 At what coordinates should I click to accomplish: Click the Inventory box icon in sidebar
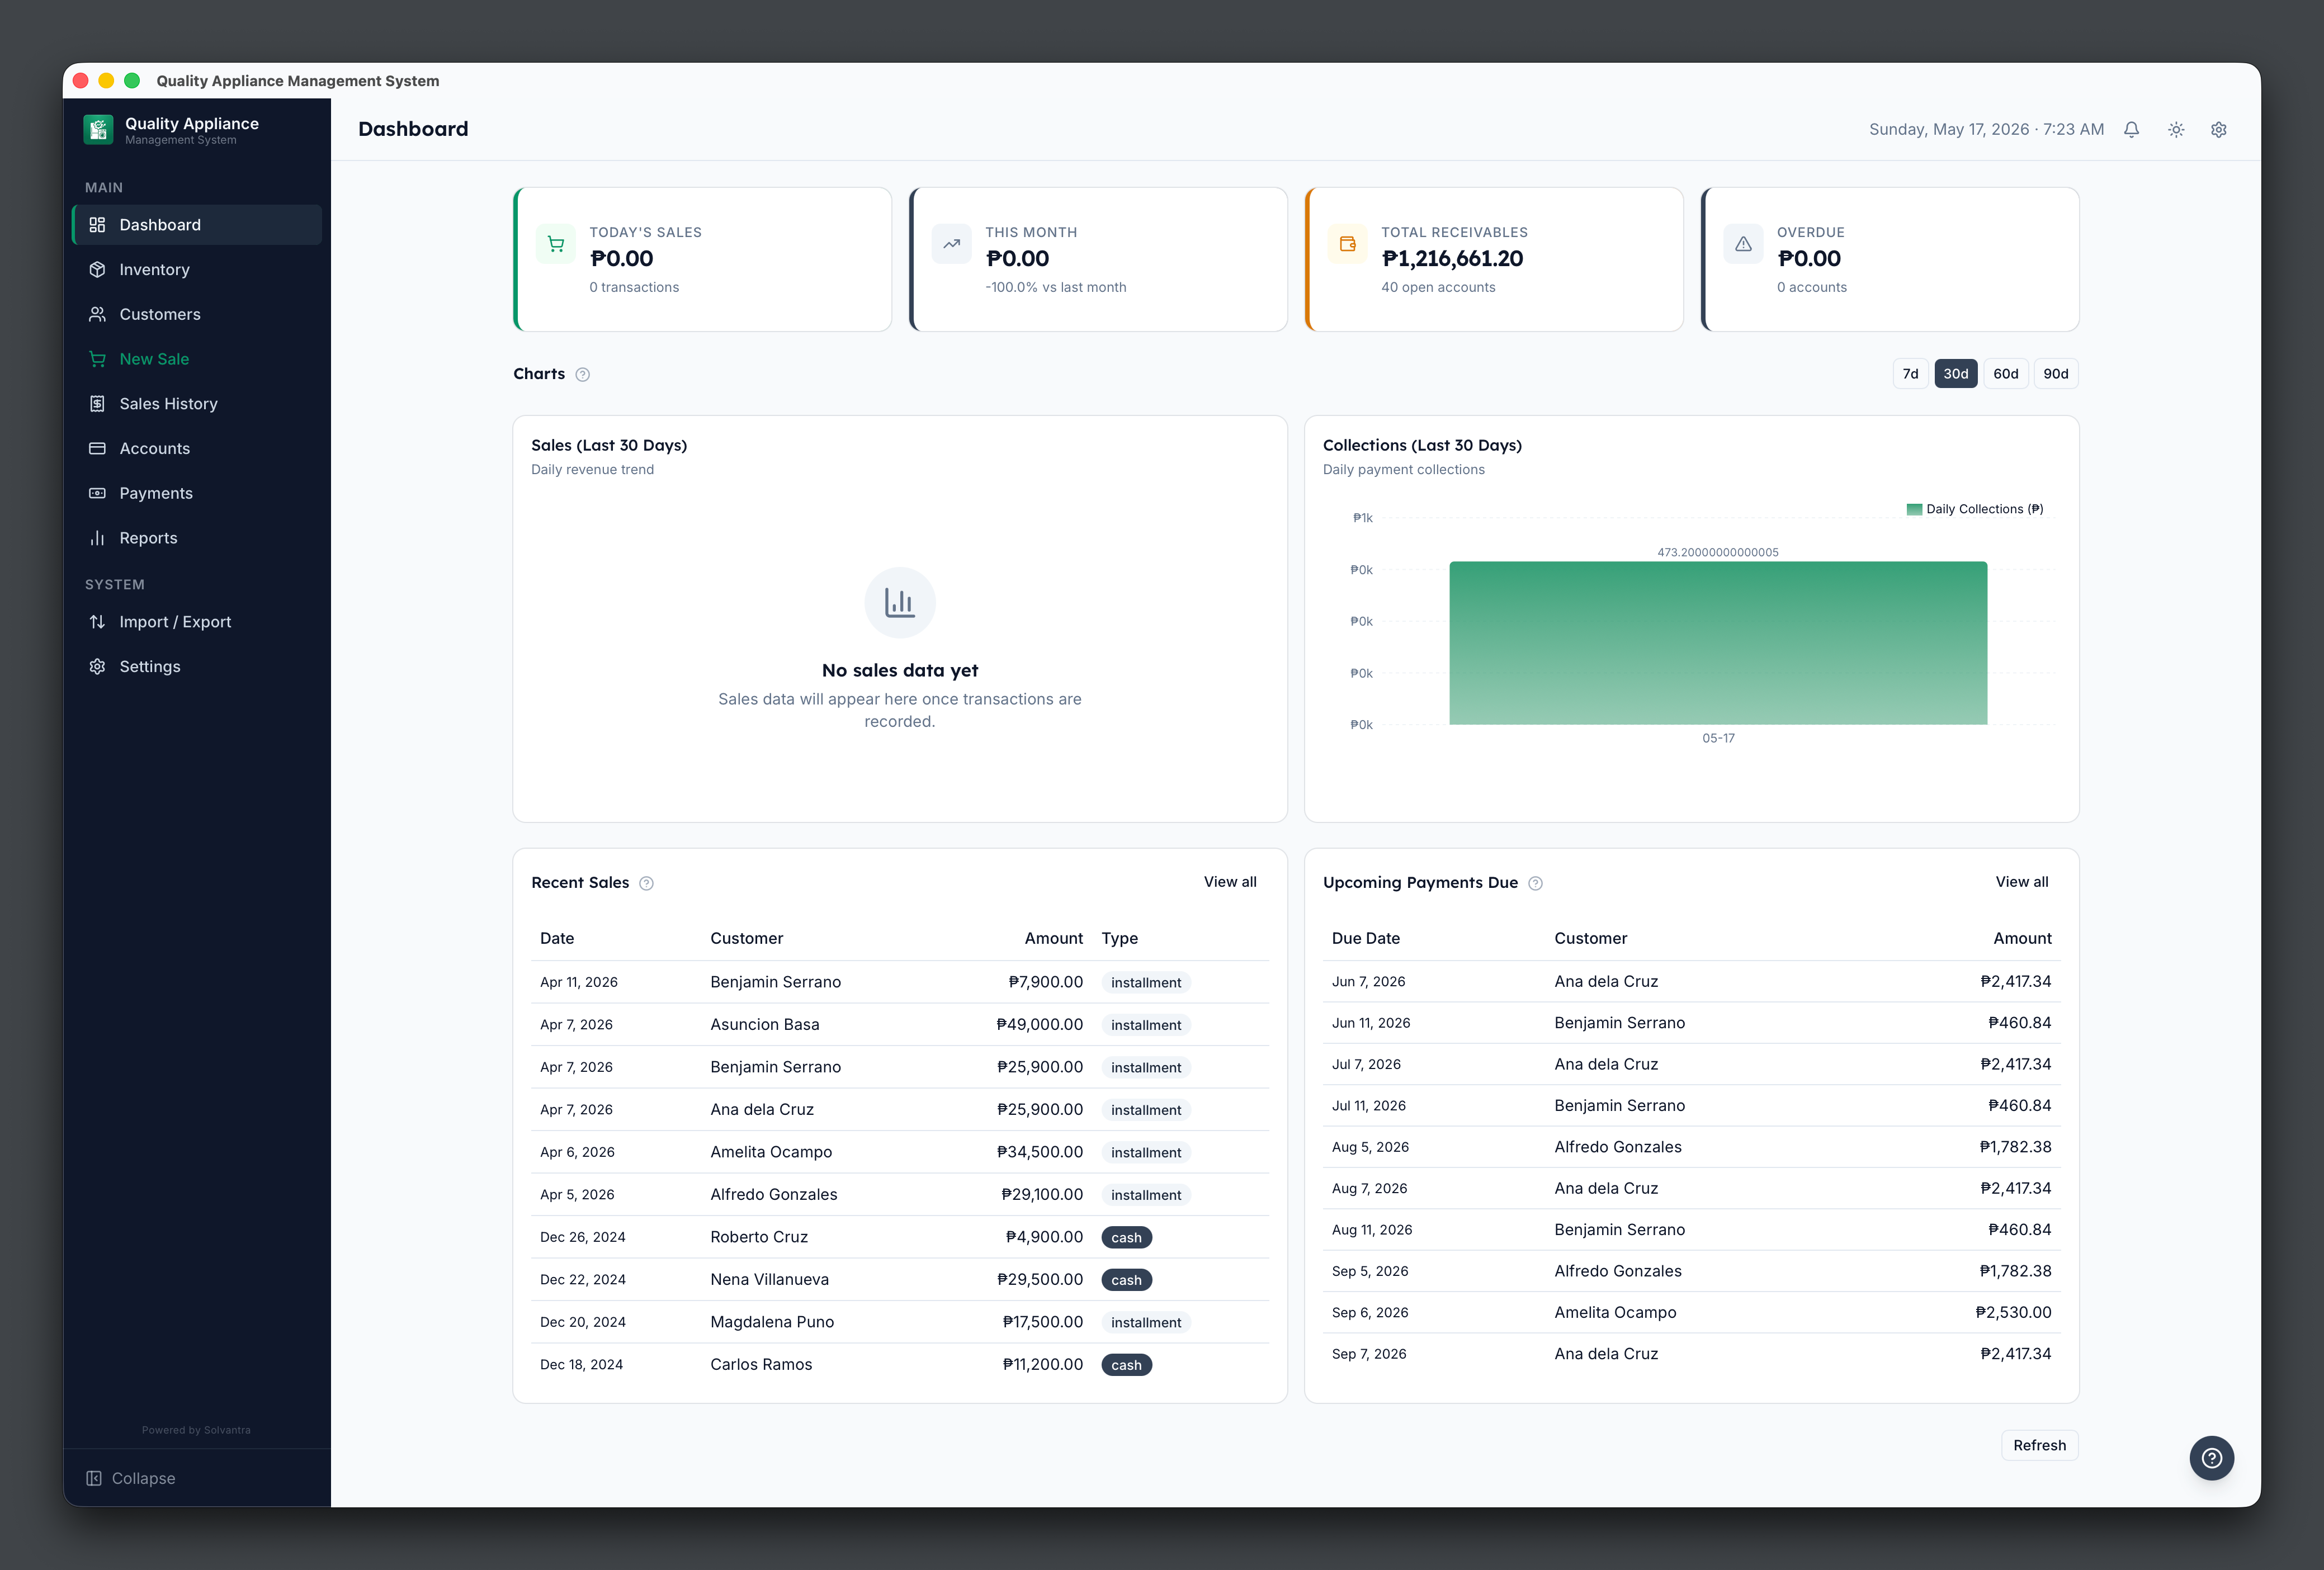coord(97,270)
